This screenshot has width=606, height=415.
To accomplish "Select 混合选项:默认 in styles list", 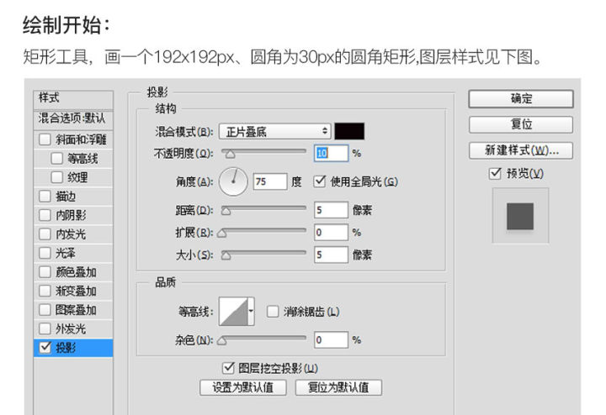I will pyautogui.click(x=72, y=118).
